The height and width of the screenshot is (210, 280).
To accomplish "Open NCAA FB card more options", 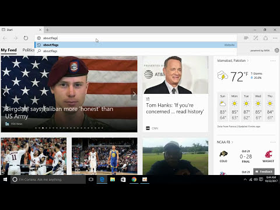I will pyautogui.click(x=273, y=142).
